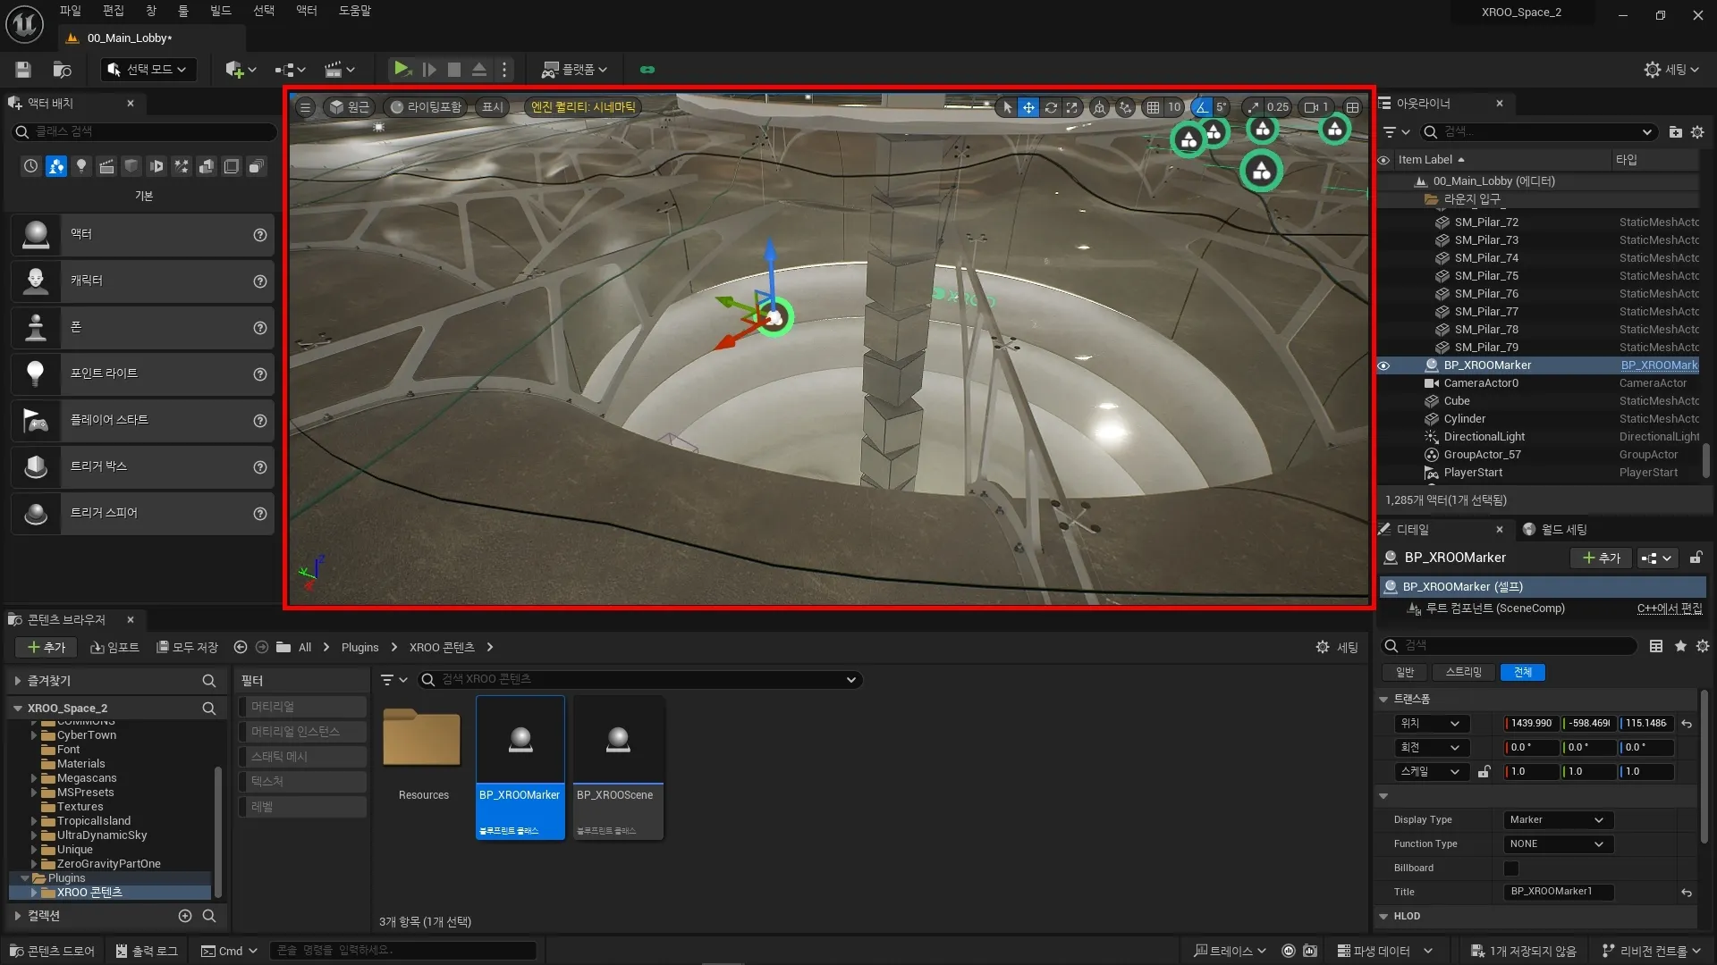Click the Save current level icon
The height and width of the screenshot is (965, 1717).
23,69
